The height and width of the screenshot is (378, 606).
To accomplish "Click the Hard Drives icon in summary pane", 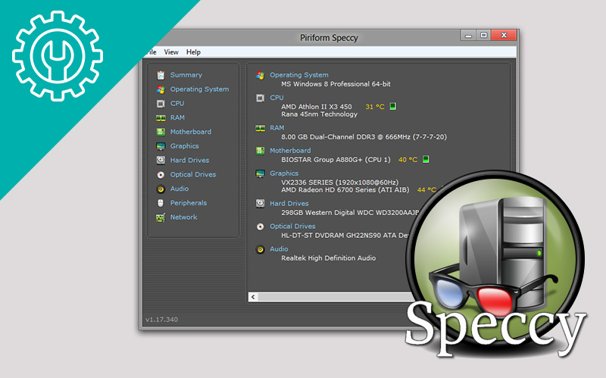I will pyautogui.click(x=260, y=203).
